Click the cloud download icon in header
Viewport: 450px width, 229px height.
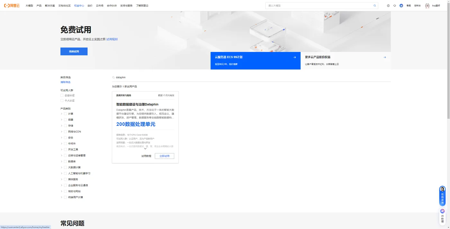coord(395,6)
